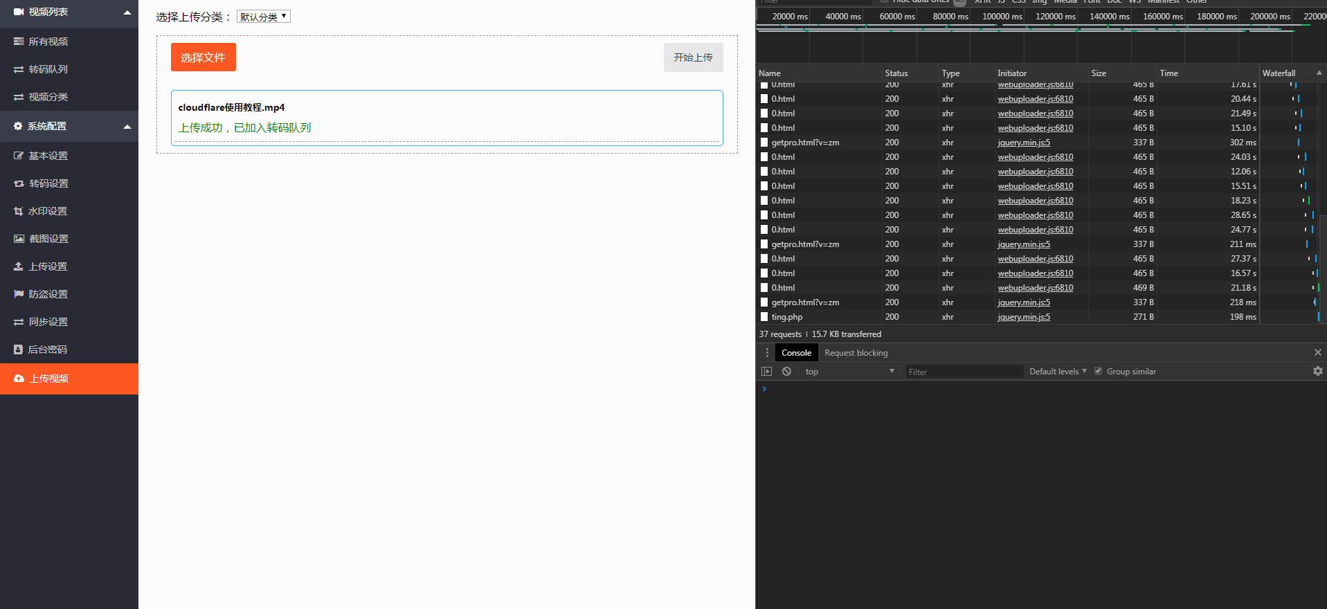The image size is (1327, 609).
Task: Open jquery.min.js:5 link in ting.php row
Action: pyautogui.click(x=1024, y=317)
